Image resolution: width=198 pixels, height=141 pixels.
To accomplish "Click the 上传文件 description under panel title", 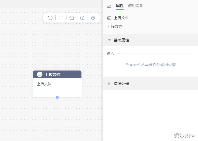I will [115, 26].
